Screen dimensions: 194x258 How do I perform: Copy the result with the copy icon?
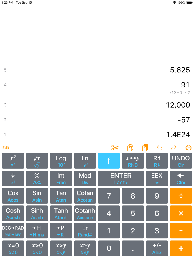pos(130,148)
